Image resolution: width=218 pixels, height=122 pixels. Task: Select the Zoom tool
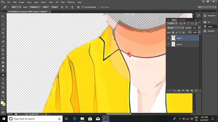point(3,96)
